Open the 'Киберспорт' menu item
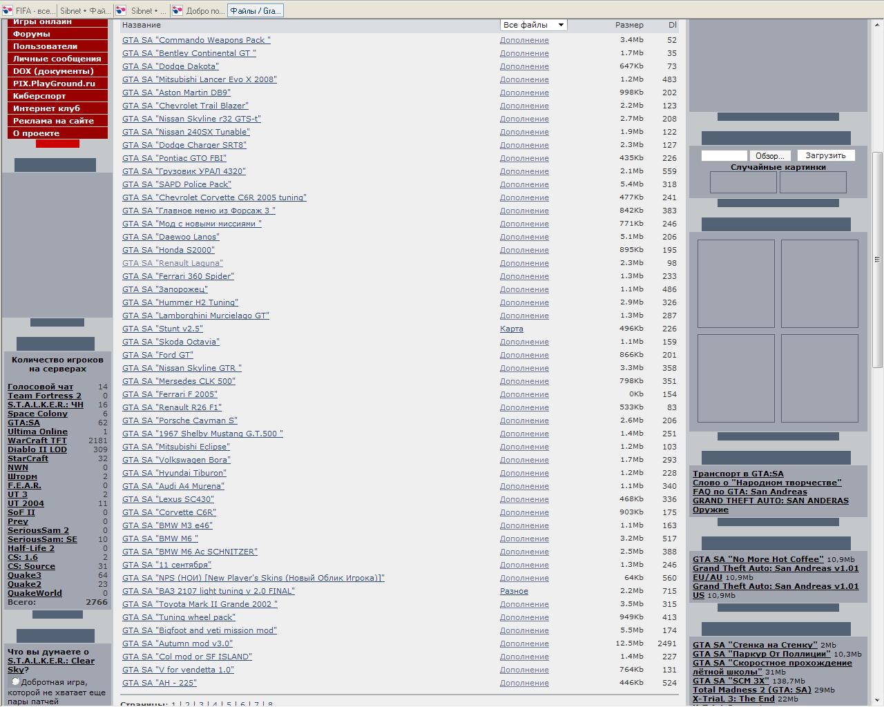Viewport: 884px width, 707px height. [57, 96]
